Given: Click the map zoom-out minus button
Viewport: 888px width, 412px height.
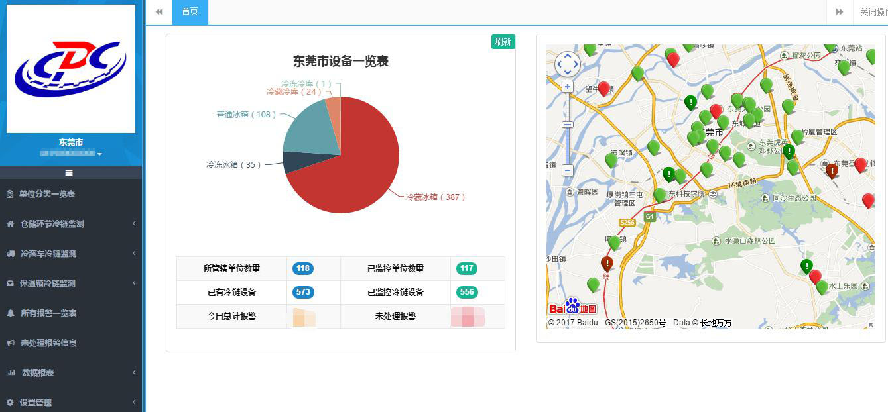Looking at the screenshot, I should tap(568, 170).
